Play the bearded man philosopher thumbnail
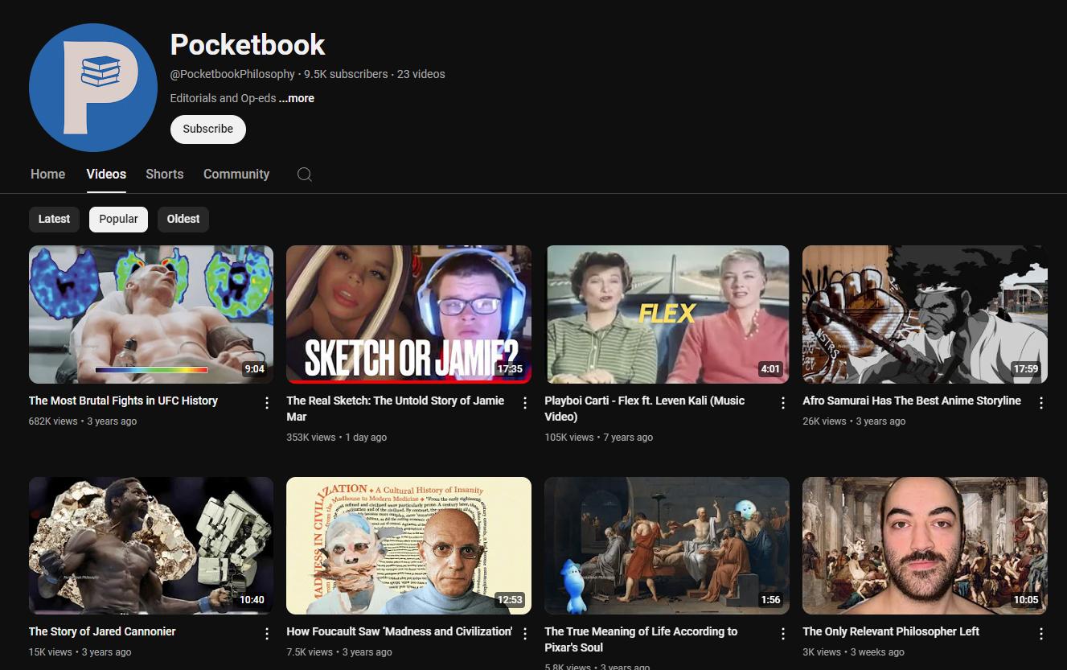 click(925, 545)
